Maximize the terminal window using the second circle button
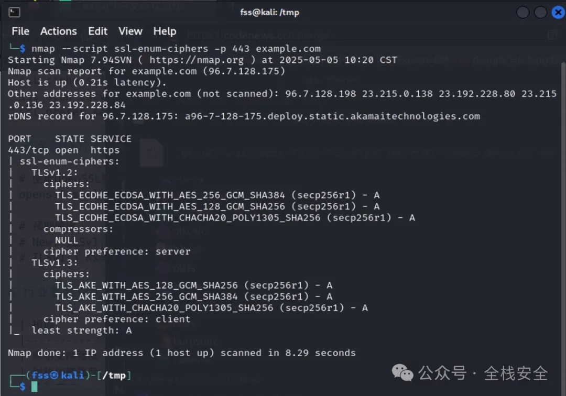Screen dimensions: 566x396 tap(540, 12)
